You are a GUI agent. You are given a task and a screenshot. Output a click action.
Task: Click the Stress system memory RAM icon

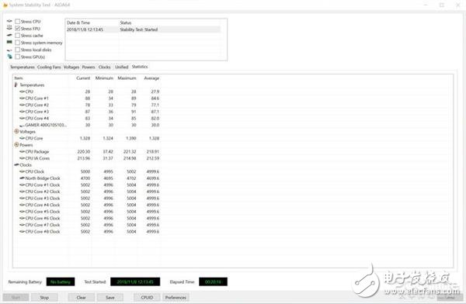point(9,43)
